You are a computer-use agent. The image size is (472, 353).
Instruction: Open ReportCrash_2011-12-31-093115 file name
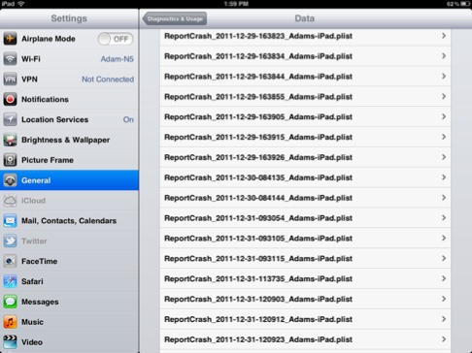pos(258,259)
